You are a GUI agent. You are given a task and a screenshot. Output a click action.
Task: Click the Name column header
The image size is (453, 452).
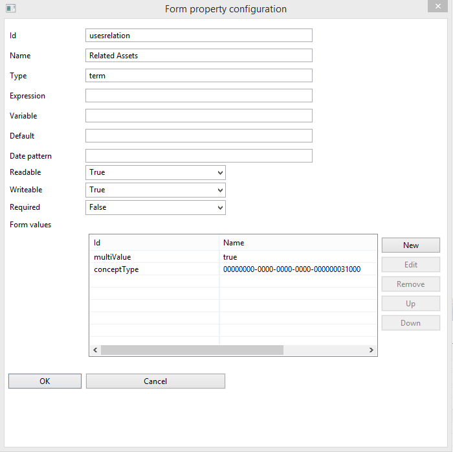point(298,243)
